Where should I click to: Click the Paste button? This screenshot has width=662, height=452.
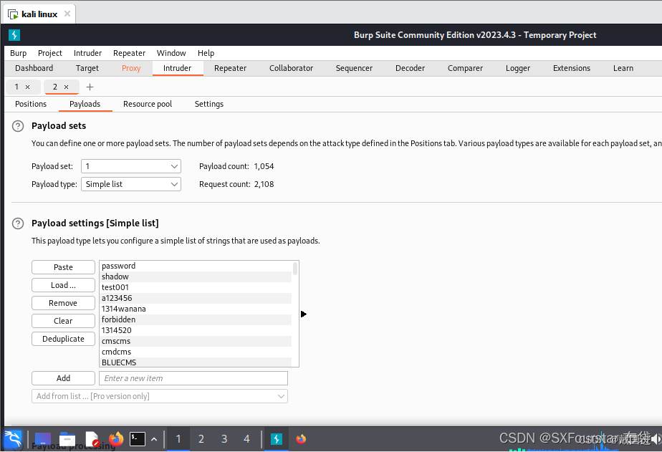(63, 268)
